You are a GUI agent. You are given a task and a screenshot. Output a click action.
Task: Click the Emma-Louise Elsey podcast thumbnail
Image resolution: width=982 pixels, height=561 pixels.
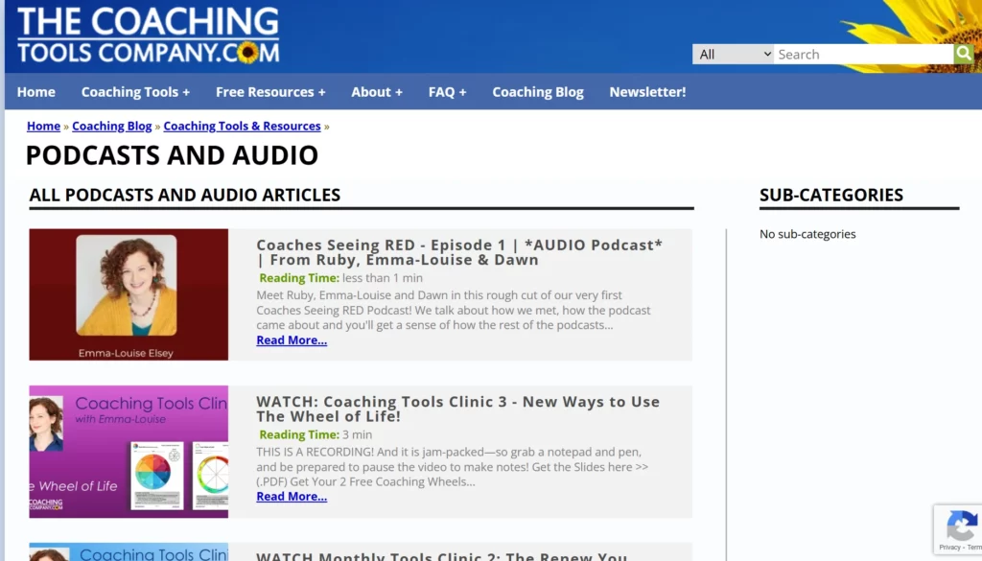(x=129, y=294)
